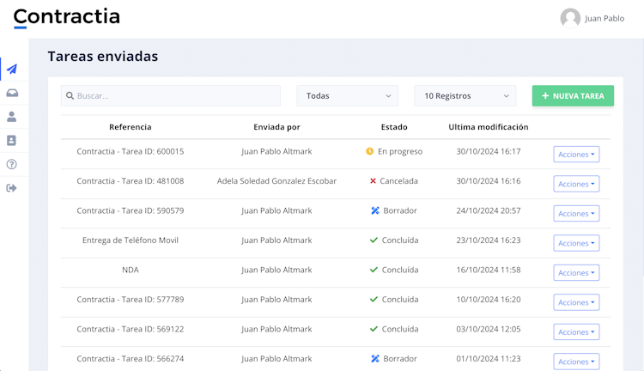The height and width of the screenshot is (371, 644).
Task: Open the sent tasks paper plane icon
Action: (x=12, y=69)
